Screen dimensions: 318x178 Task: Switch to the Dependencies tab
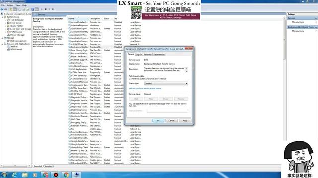(x=159, y=55)
